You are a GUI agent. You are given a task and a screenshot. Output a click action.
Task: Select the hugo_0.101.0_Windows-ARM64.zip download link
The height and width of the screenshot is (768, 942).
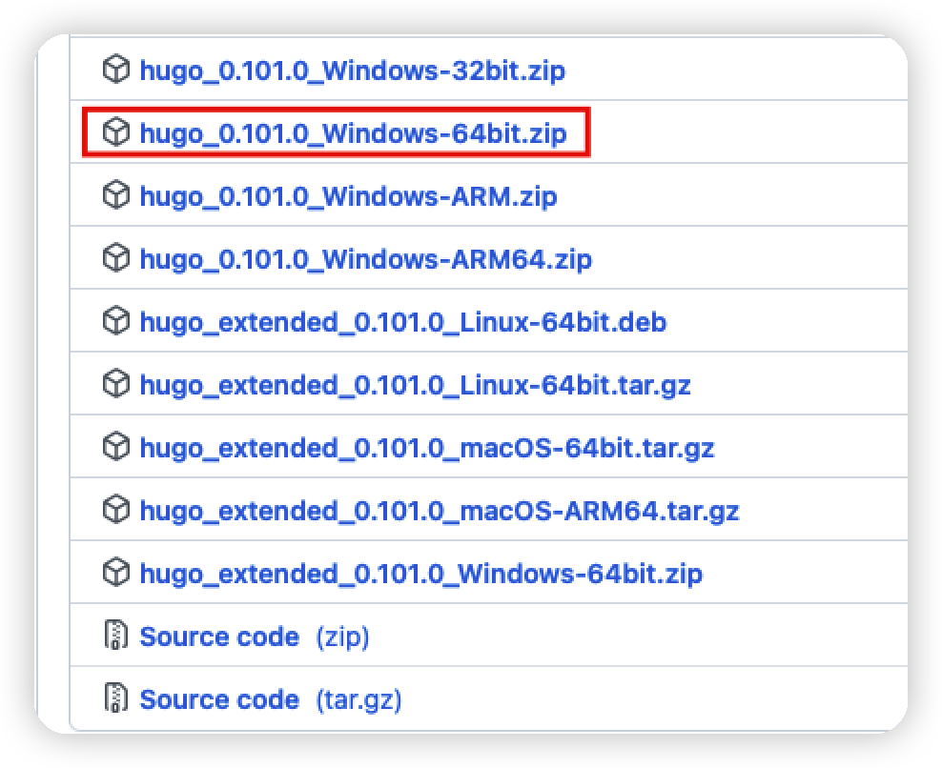coord(365,259)
